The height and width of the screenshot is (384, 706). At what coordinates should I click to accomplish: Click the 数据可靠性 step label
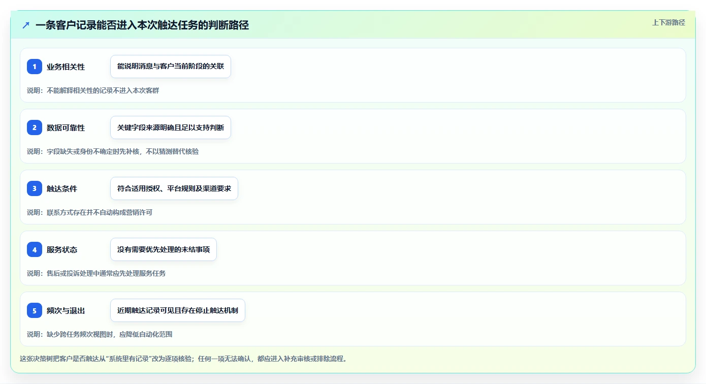point(66,127)
